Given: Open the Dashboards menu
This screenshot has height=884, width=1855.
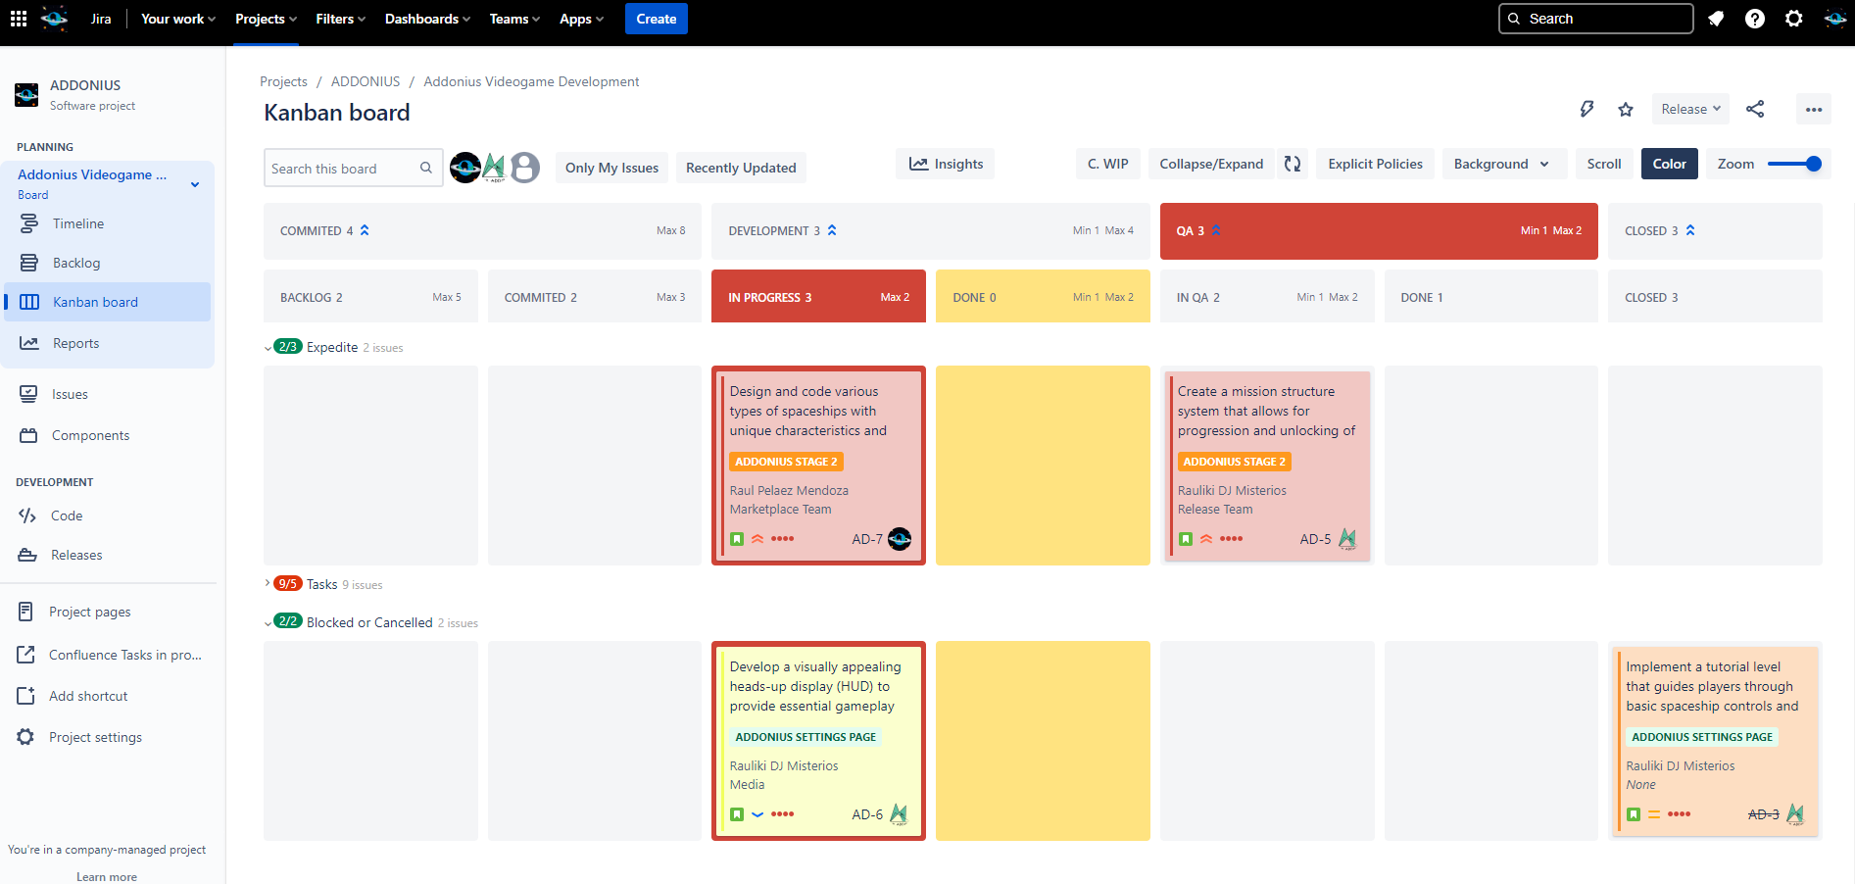Looking at the screenshot, I should click(x=427, y=19).
